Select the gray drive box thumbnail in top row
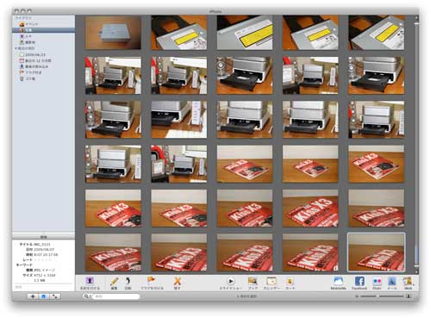Image resolution: width=431 pixels, height=318 pixels. pyautogui.click(x=113, y=33)
